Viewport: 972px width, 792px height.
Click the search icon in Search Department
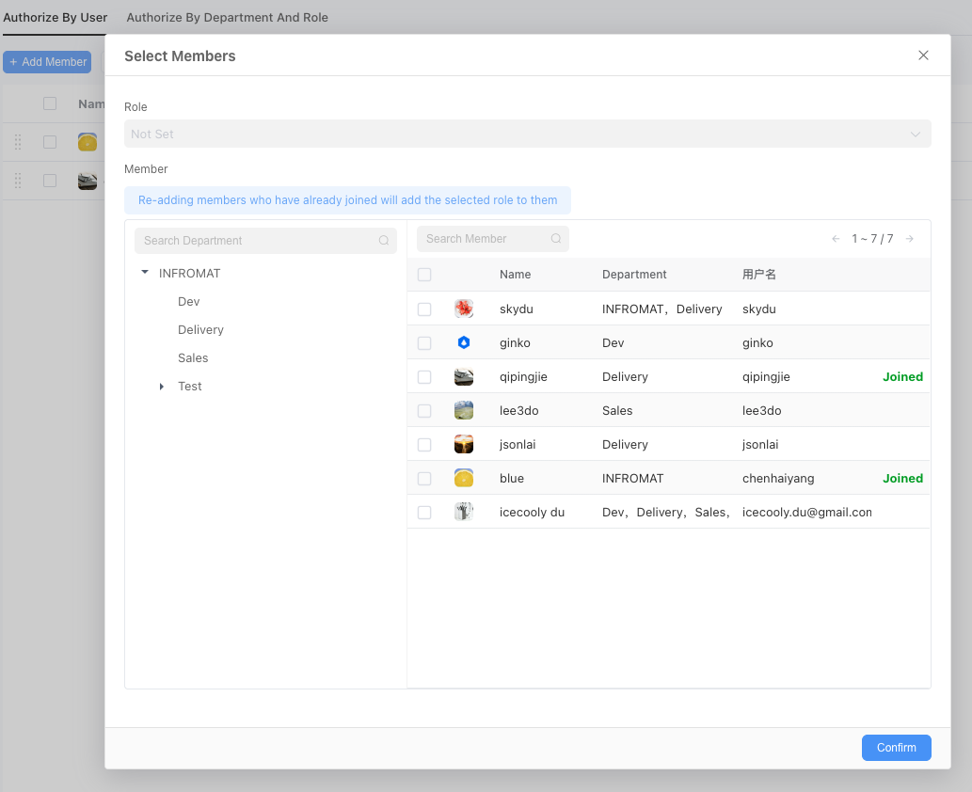(x=384, y=241)
